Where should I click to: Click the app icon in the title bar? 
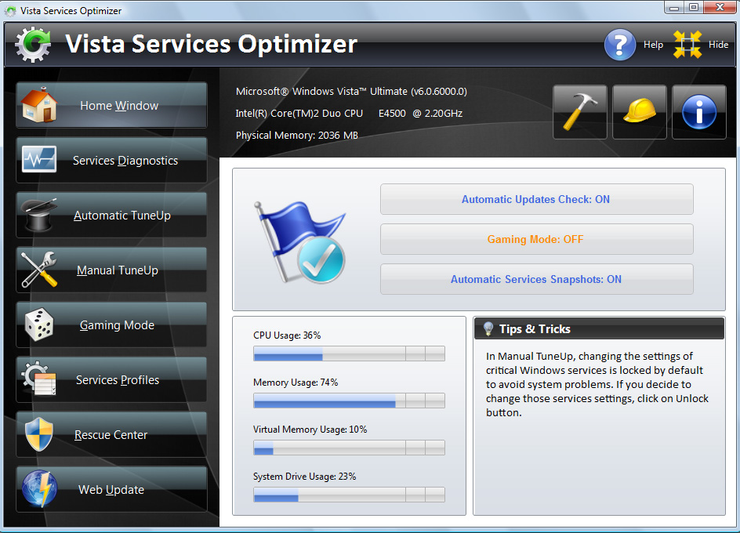point(10,10)
